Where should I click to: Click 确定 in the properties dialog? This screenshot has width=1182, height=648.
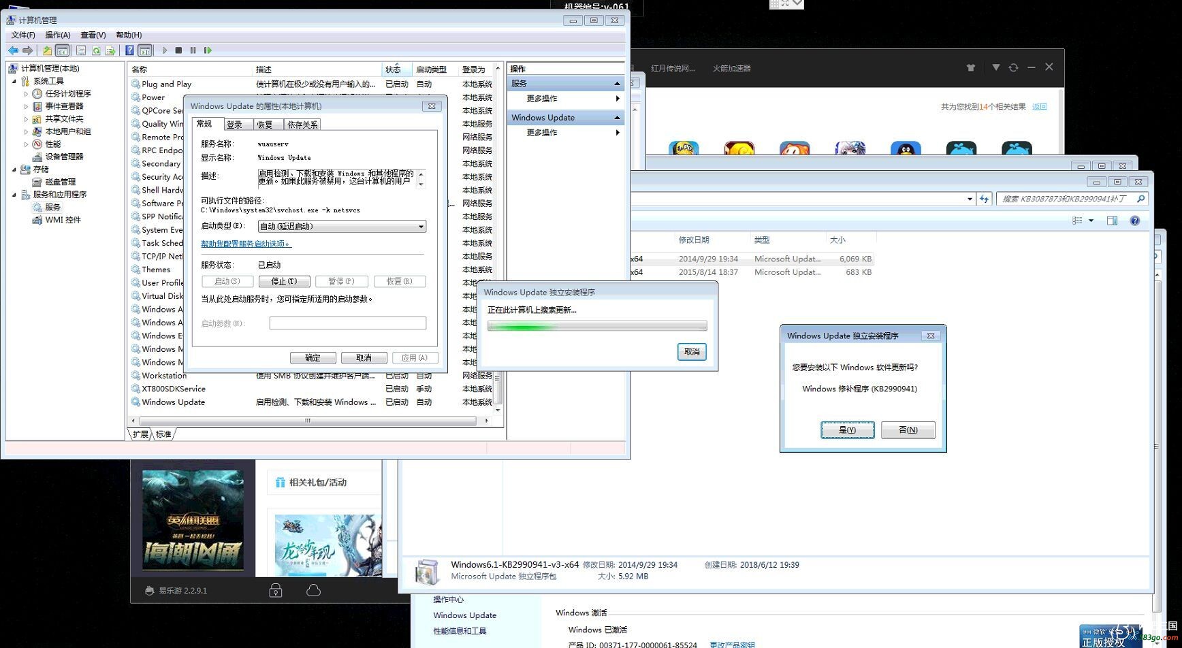point(313,357)
